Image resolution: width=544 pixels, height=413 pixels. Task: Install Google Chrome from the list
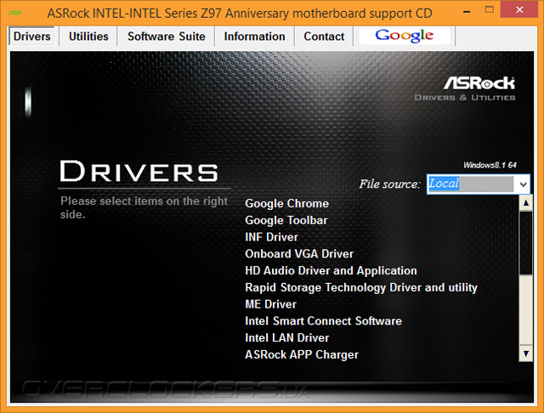pos(286,204)
